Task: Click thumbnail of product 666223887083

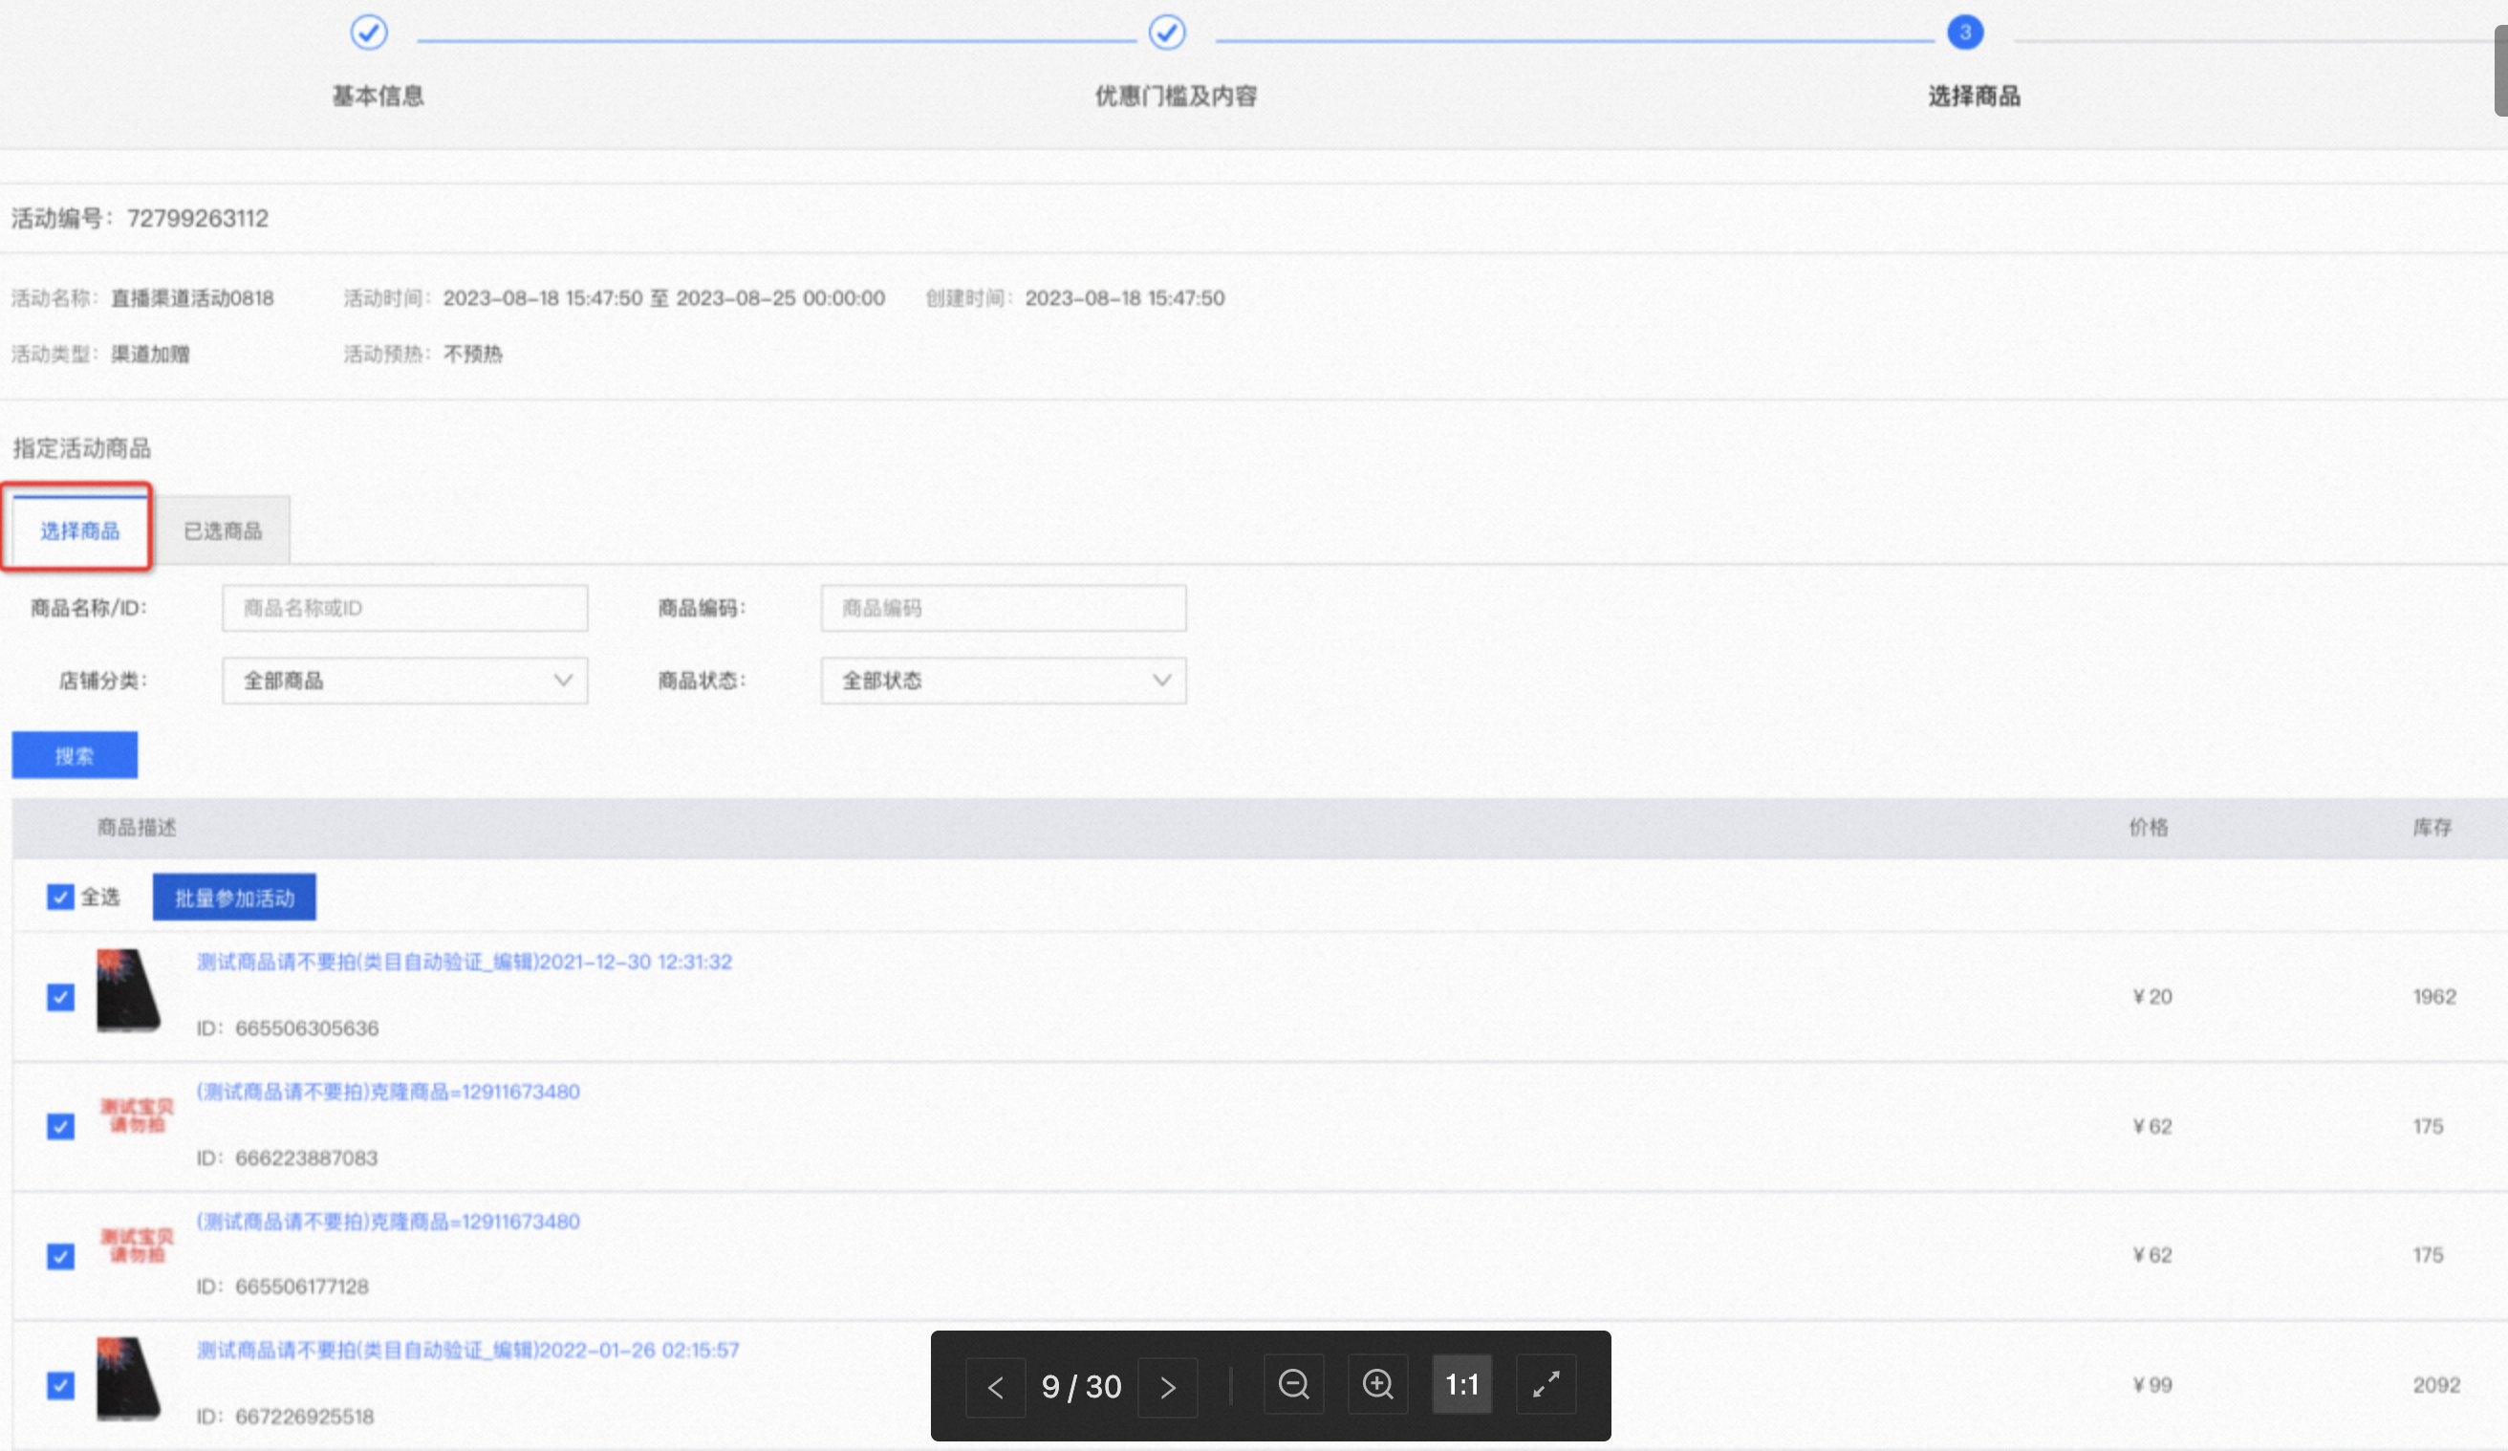Action: tap(137, 1115)
